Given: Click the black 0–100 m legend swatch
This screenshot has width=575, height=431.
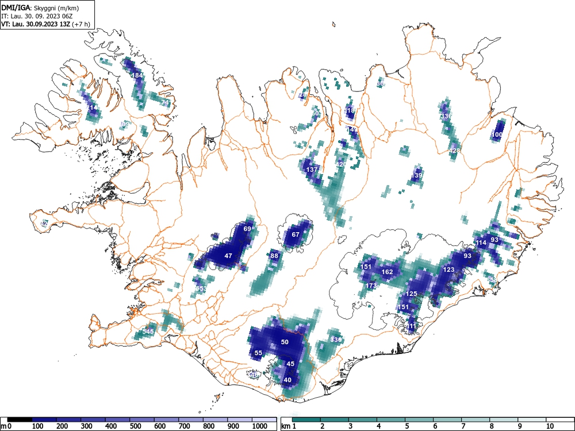Looking at the screenshot, I should (20, 420).
